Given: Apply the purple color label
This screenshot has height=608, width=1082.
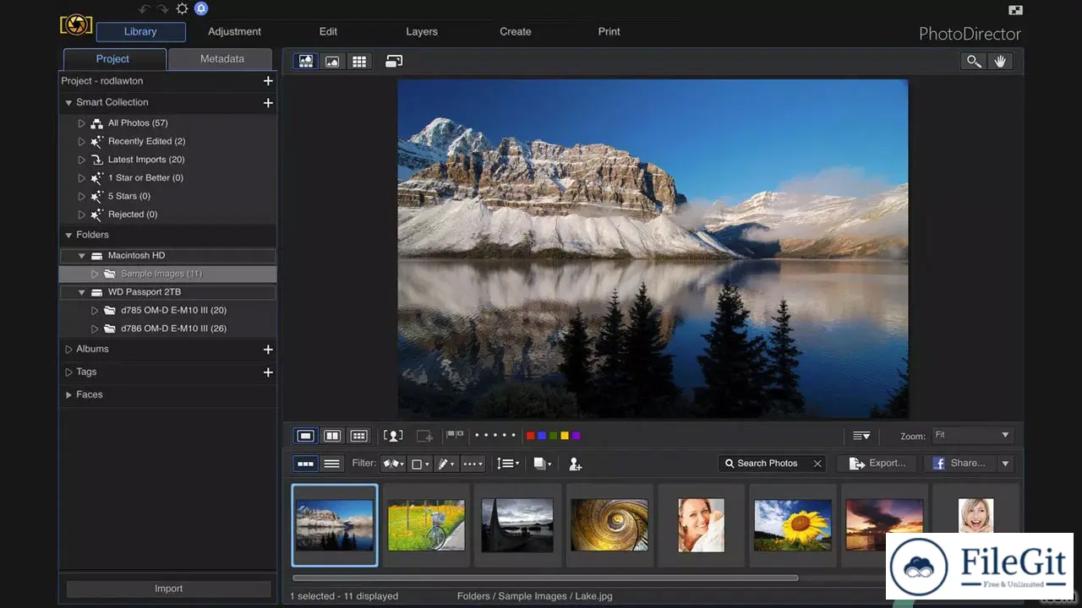Looking at the screenshot, I should pyautogui.click(x=576, y=436).
